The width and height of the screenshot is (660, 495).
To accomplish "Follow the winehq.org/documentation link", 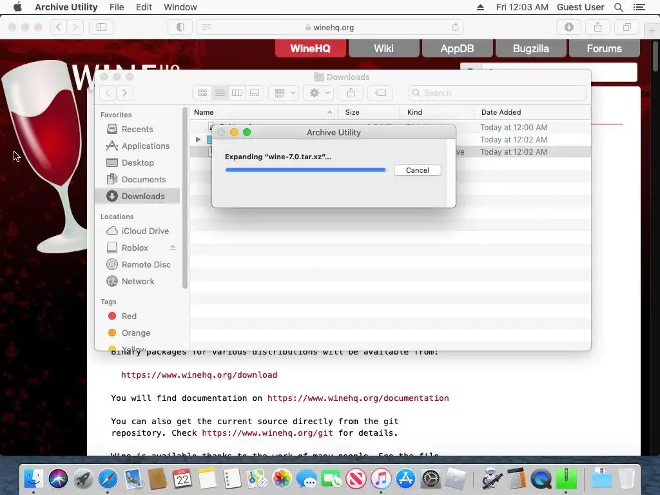I will click(358, 398).
